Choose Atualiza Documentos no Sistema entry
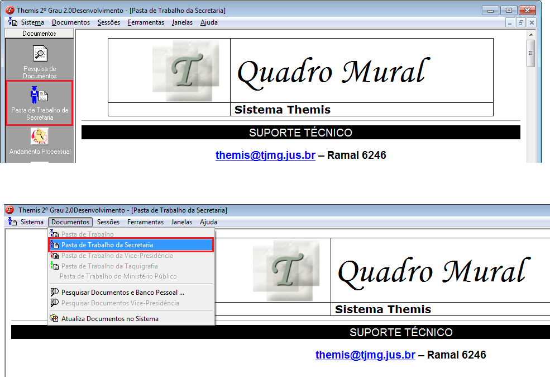Screen dimensions: 550x377 click(131, 318)
